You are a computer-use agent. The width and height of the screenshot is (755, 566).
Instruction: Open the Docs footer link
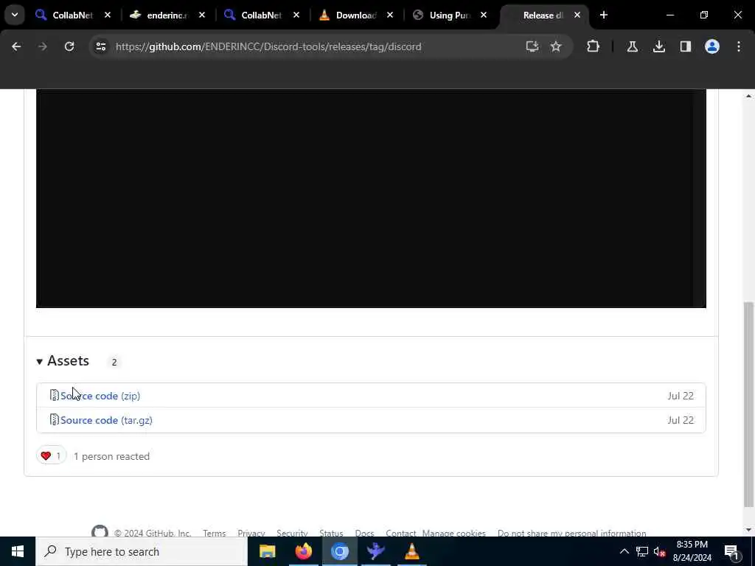(x=364, y=533)
